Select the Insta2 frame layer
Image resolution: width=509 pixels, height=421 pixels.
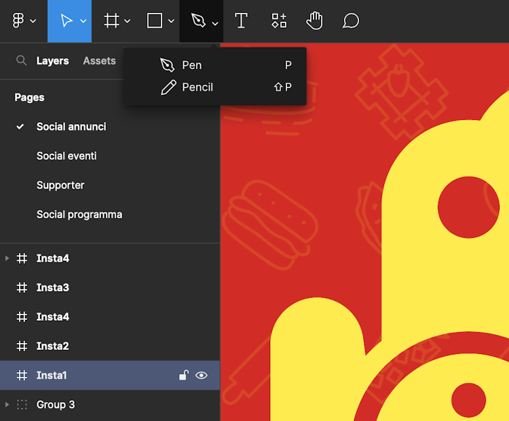coord(110,346)
